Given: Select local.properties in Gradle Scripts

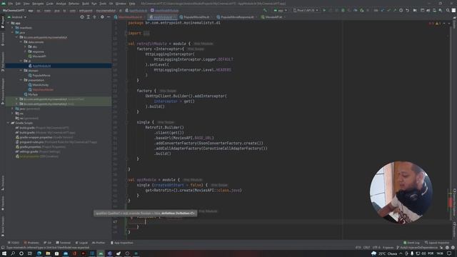Looking at the screenshot, I should click(x=29, y=156).
